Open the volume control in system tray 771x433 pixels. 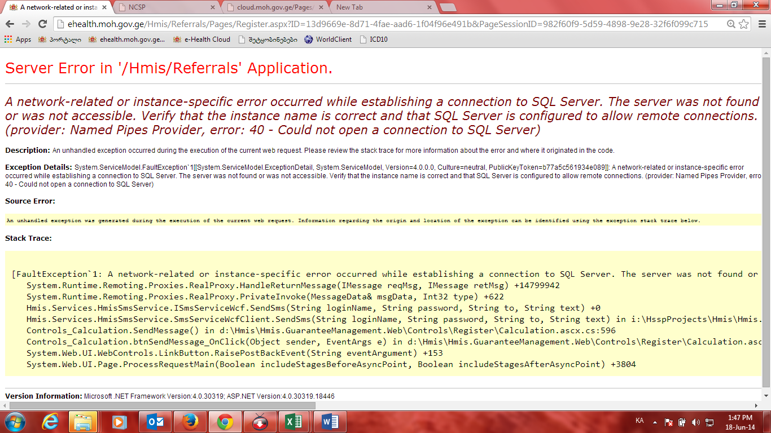[x=695, y=422]
